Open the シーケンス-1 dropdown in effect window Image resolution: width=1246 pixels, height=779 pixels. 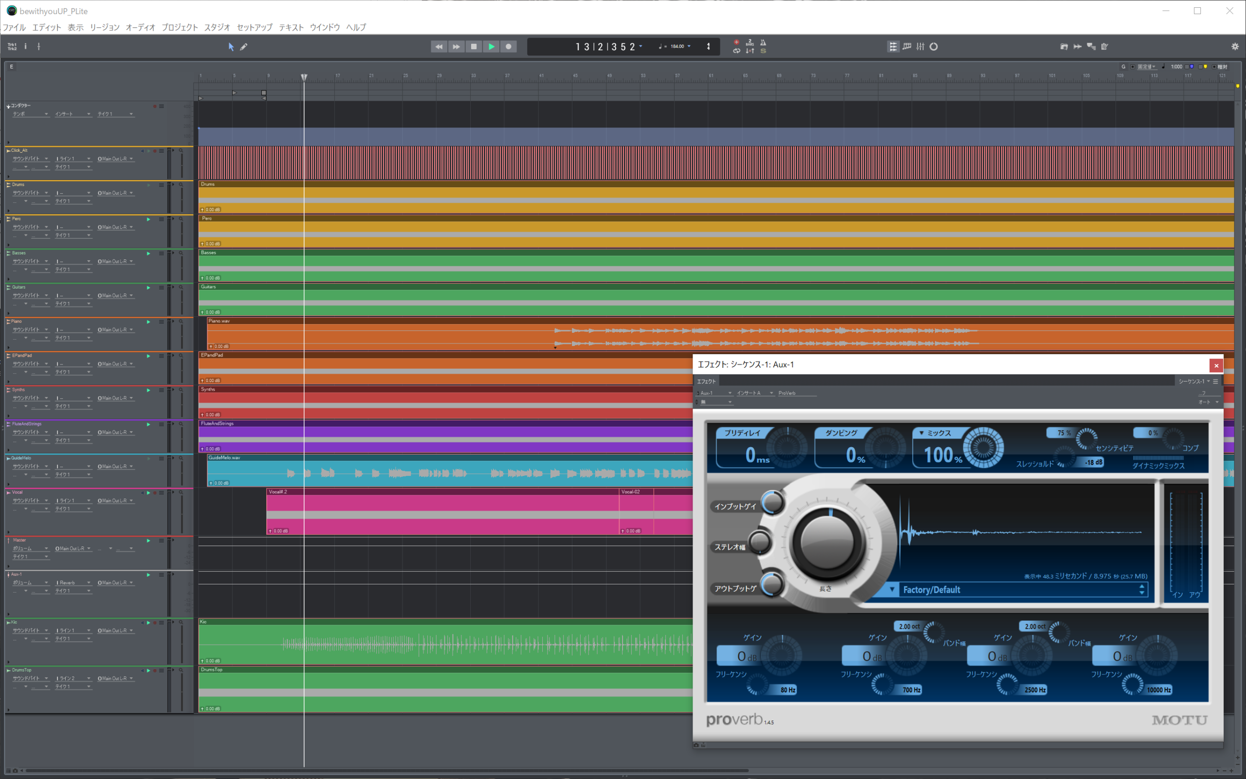click(1194, 381)
